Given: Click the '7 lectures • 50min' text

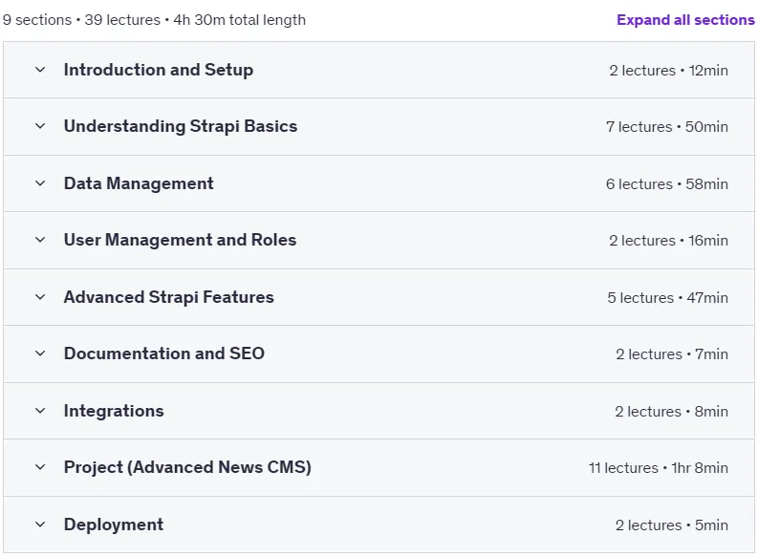Looking at the screenshot, I should 667,127.
